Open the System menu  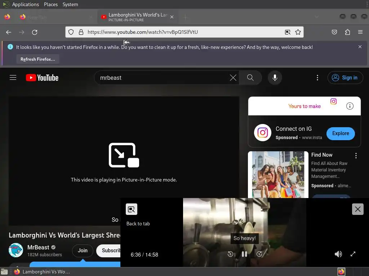tap(70, 4)
